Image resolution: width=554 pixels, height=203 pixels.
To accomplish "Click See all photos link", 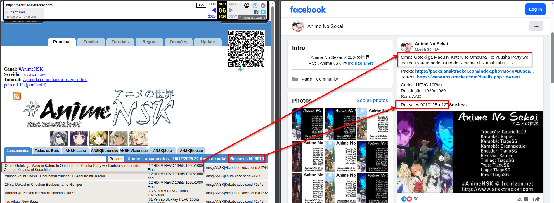I will click(x=372, y=100).
